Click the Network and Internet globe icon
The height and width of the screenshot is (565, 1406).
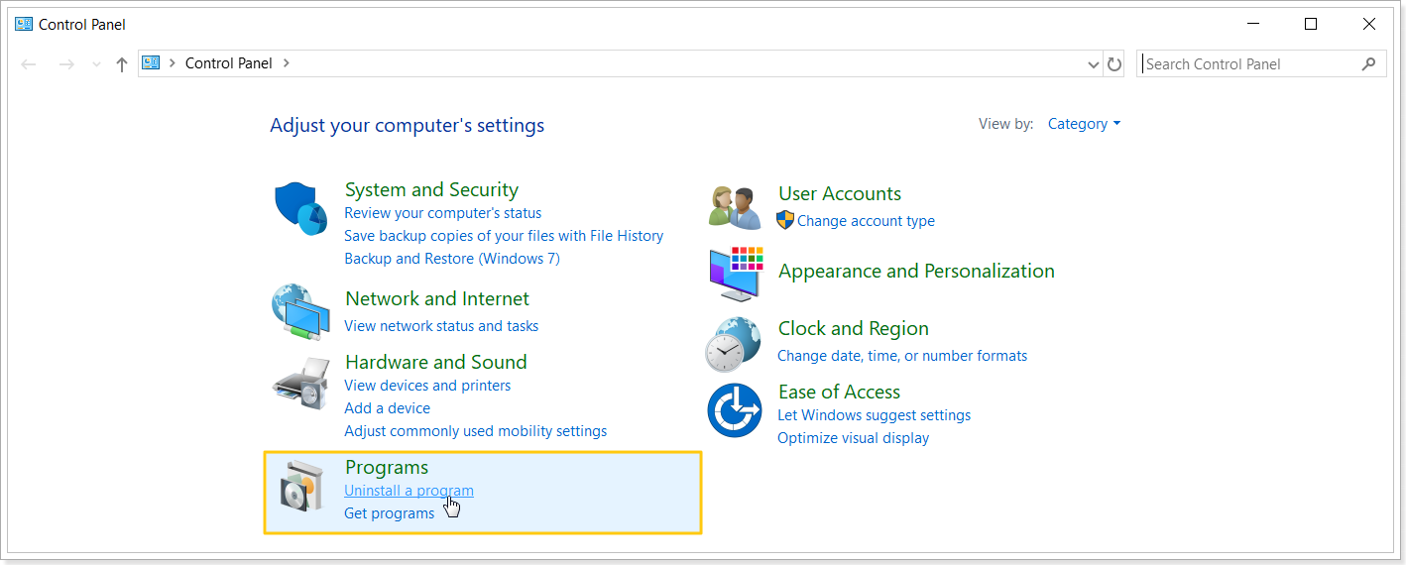(x=300, y=312)
